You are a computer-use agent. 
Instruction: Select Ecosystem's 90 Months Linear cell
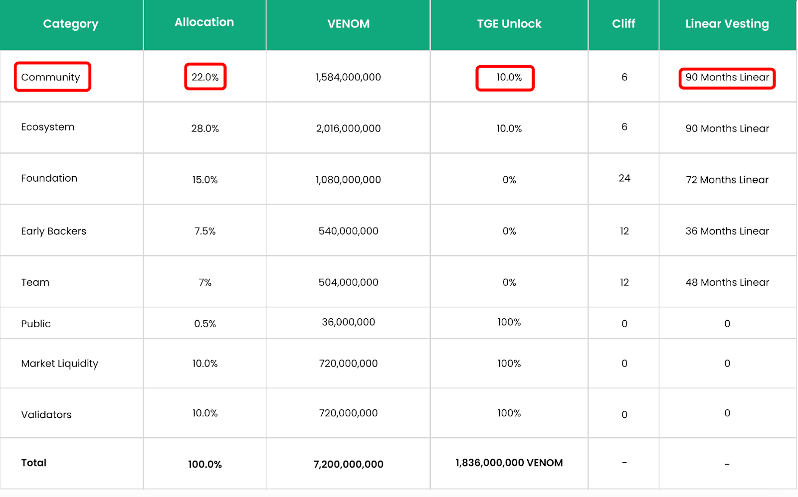727,128
